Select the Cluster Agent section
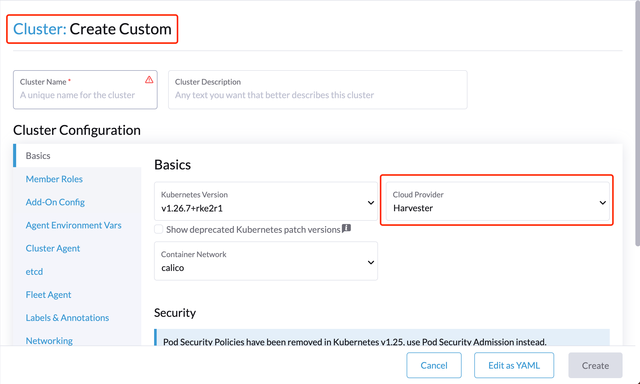 pyautogui.click(x=53, y=248)
